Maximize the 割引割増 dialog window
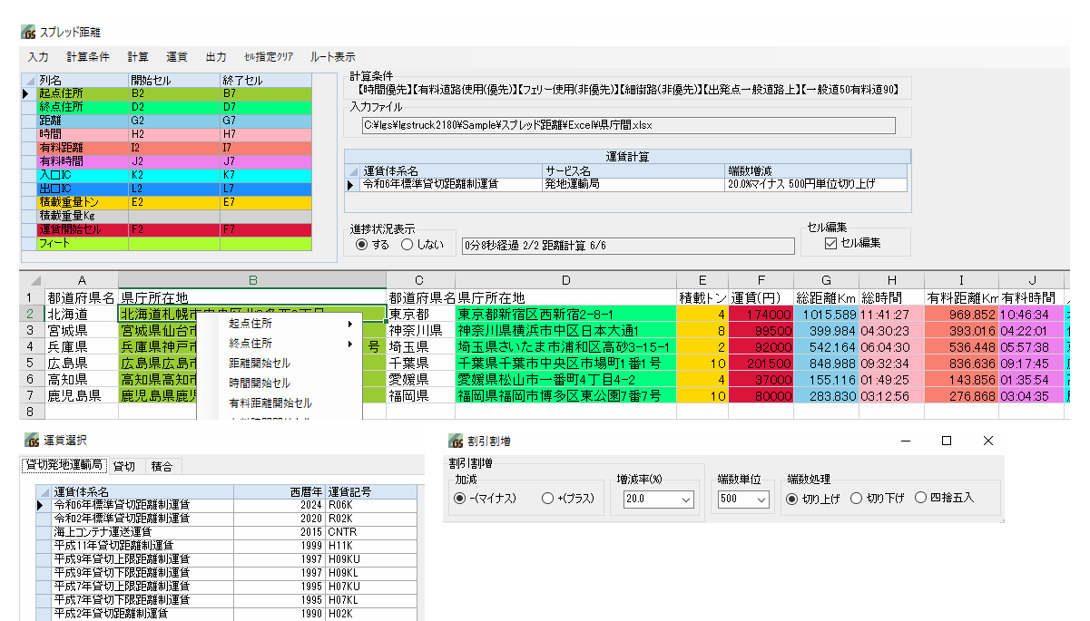Screen dimensions: 1090x621 click(946, 441)
